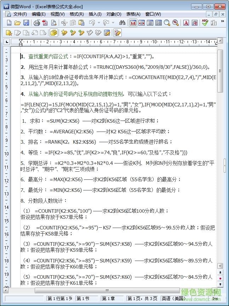Redo the last undone action
The image size is (229, 306).
(x=106, y=23)
